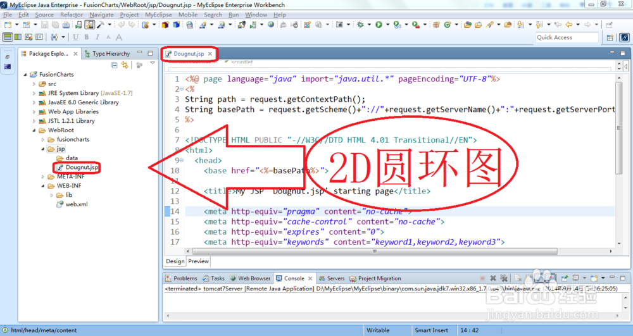Click the editor horizontal scrollbar
Image resolution: width=633 pixels, height=336 pixels.
[375, 251]
